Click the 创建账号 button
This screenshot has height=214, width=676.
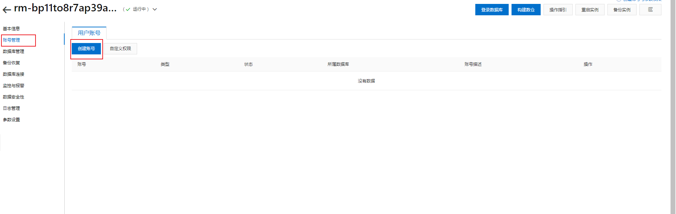point(86,49)
